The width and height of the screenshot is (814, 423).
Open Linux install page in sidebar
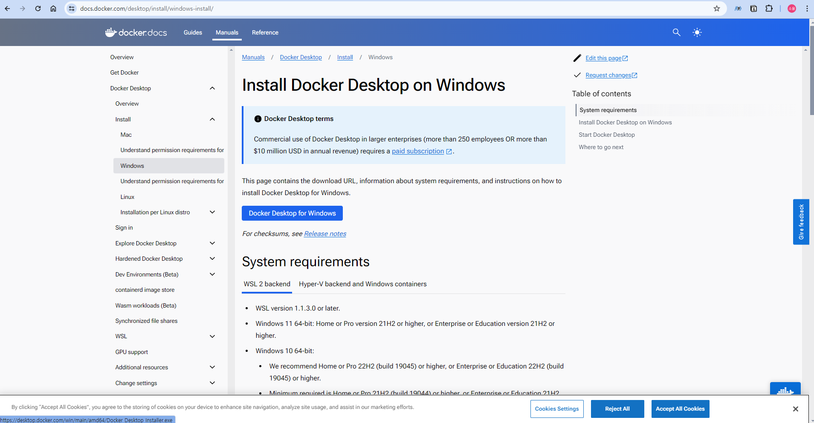coord(127,197)
